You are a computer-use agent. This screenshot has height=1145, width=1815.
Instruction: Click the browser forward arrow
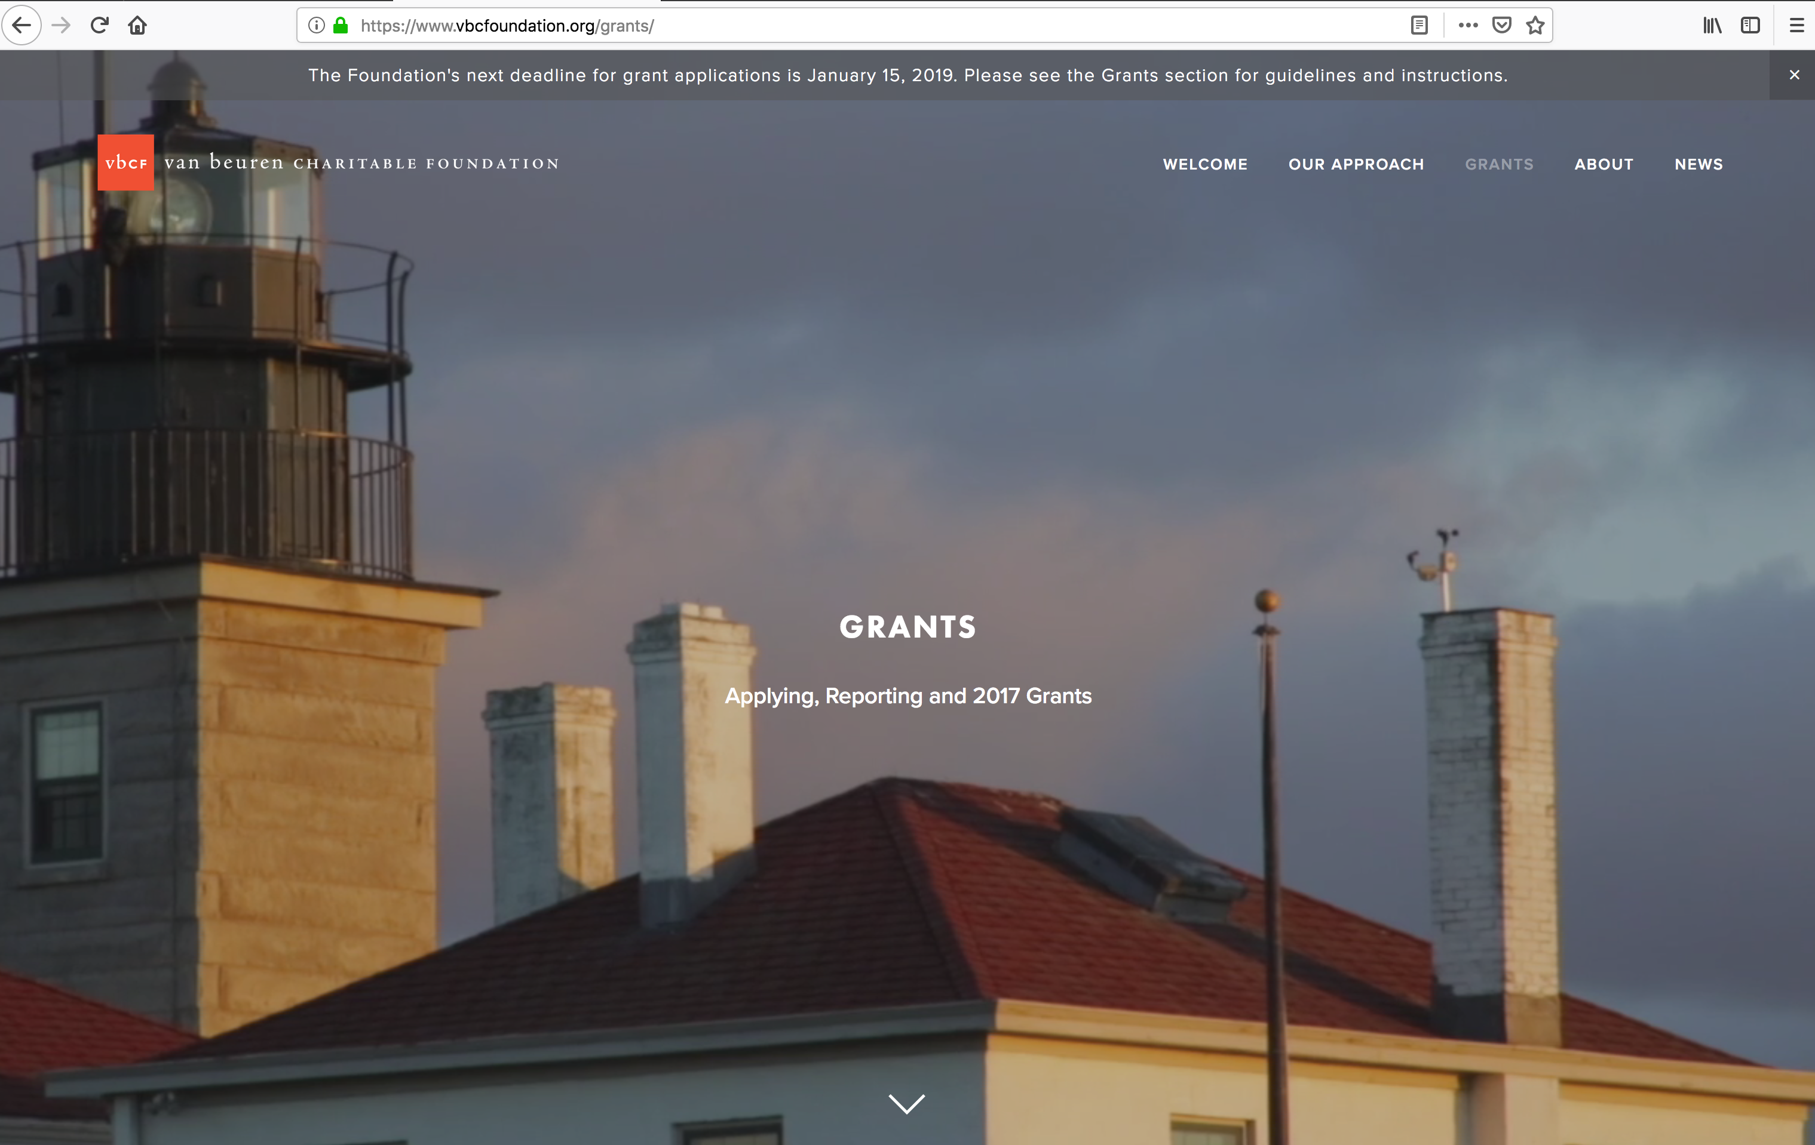pos(61,26)
